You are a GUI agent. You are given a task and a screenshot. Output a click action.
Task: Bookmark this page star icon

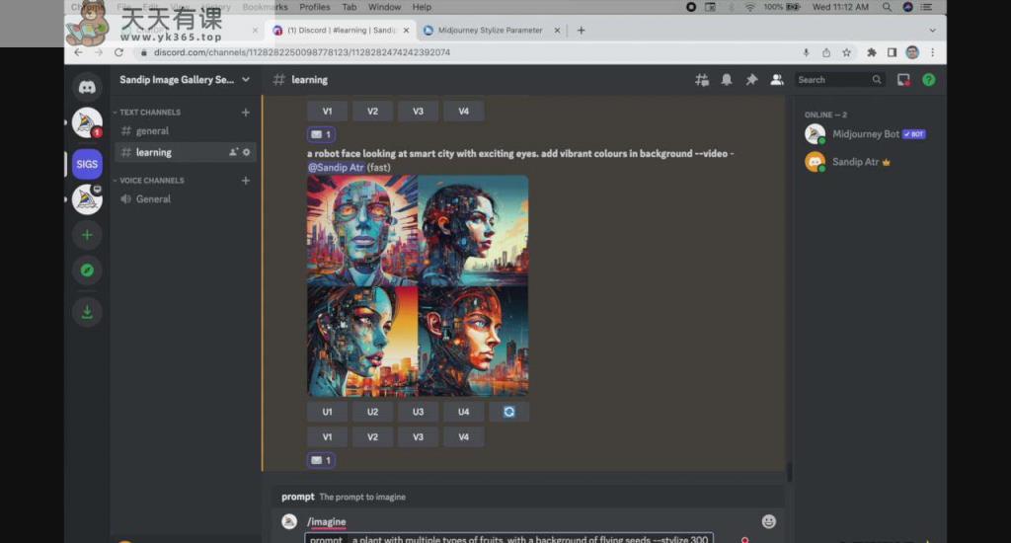pyautogui.click(x=846, y=53)
